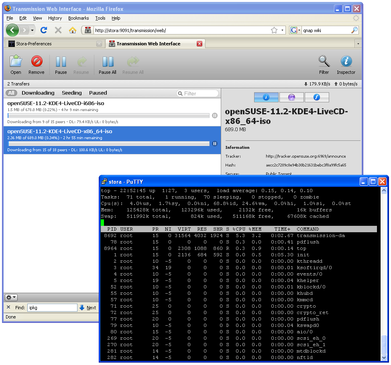Open the File menu
Image resolution: width=391 pixels, height=365 pixels.
(x=10, y=18)
